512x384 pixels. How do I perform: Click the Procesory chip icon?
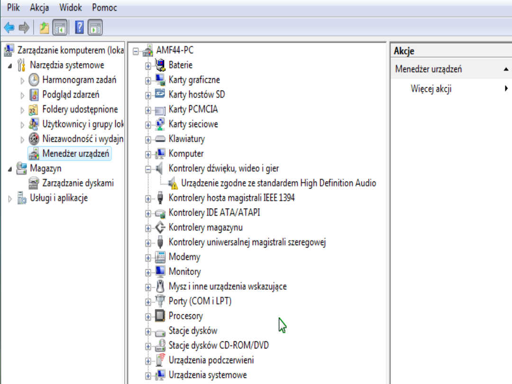(x=160, y=316)
